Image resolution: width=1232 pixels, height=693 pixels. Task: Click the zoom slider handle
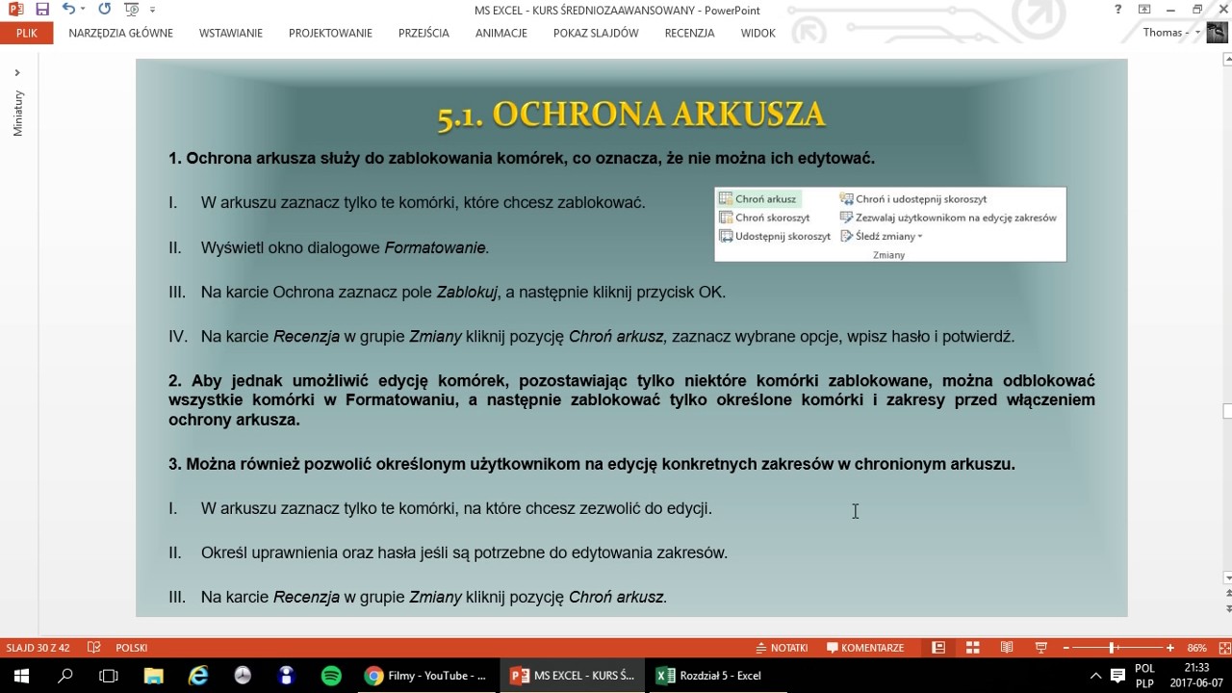point(1112,648)
